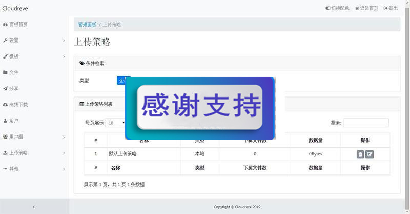Sort by the # column header

pyautogui.click(x=96, y=141)
